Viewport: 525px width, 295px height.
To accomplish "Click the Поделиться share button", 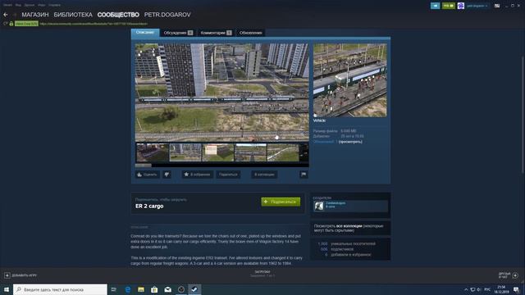I will coord(228,175).
